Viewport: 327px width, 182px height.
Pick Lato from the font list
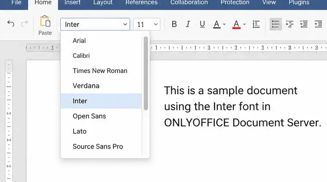(x=101, y=131)
